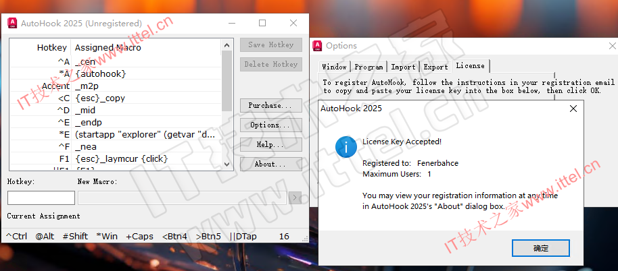This screenshot has width=618, height=271.
Task: Click the hotkey list scrollbar thumb
Action: [x=227, y=80]
